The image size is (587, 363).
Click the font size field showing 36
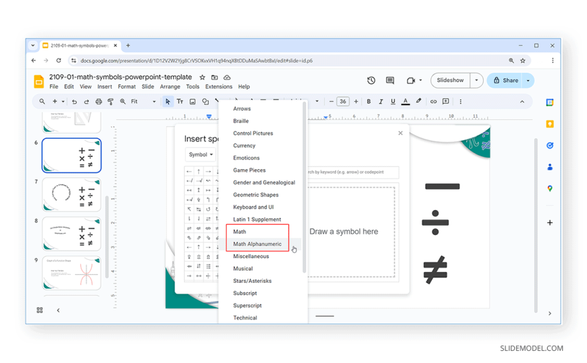coord(343,102)
